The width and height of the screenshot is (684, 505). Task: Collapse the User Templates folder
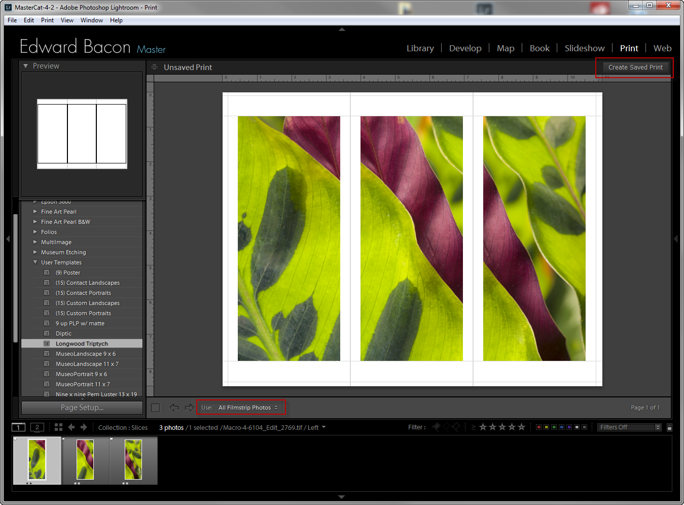35,262
